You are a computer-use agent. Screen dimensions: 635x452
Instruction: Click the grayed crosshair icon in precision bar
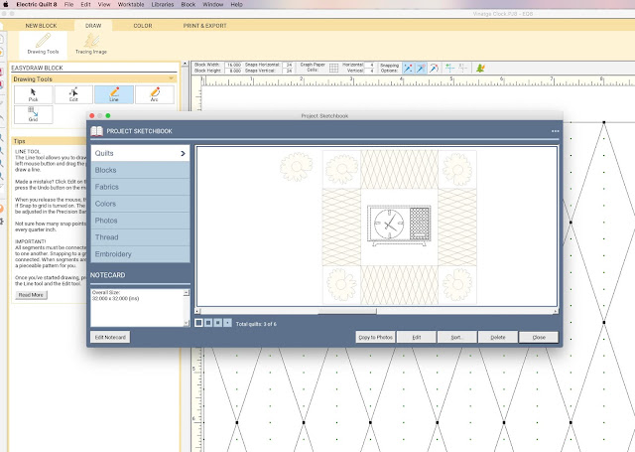click(x=463, y=68)
